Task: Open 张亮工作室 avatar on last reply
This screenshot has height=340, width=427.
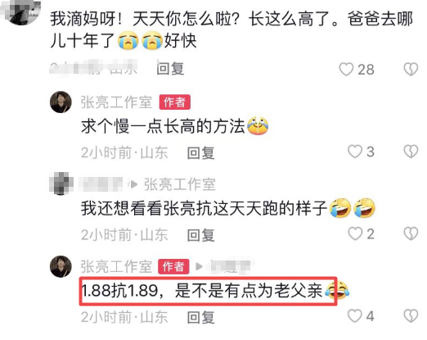Action: point(61,266)
